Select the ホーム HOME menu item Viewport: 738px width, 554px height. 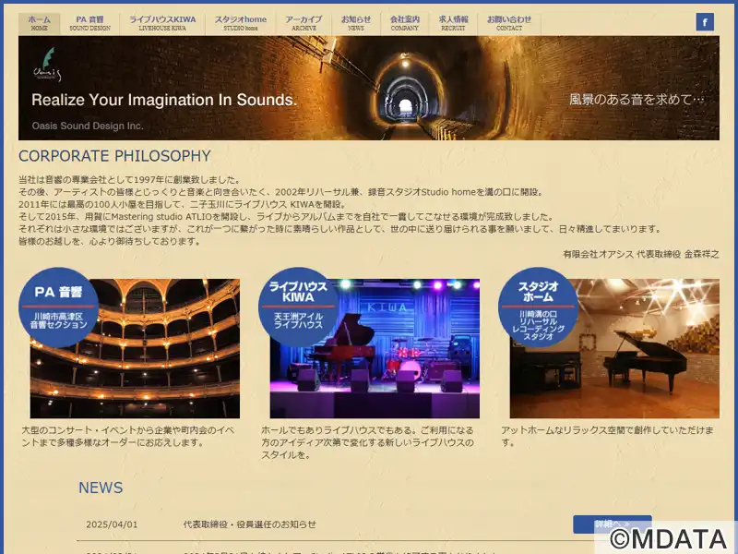(x=39, y=24)
